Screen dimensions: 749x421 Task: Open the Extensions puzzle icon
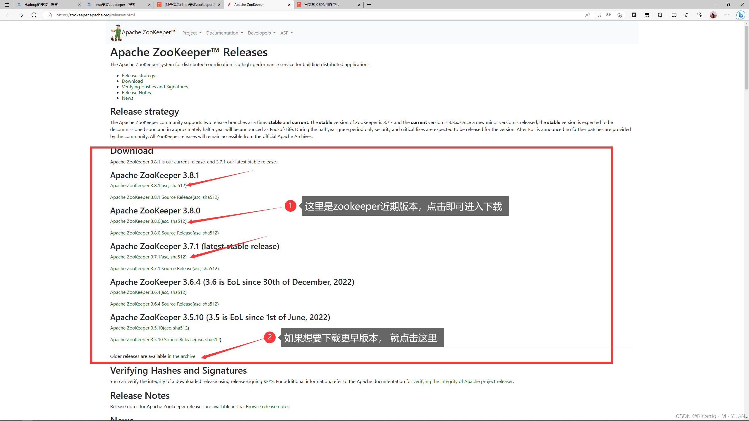660,15
